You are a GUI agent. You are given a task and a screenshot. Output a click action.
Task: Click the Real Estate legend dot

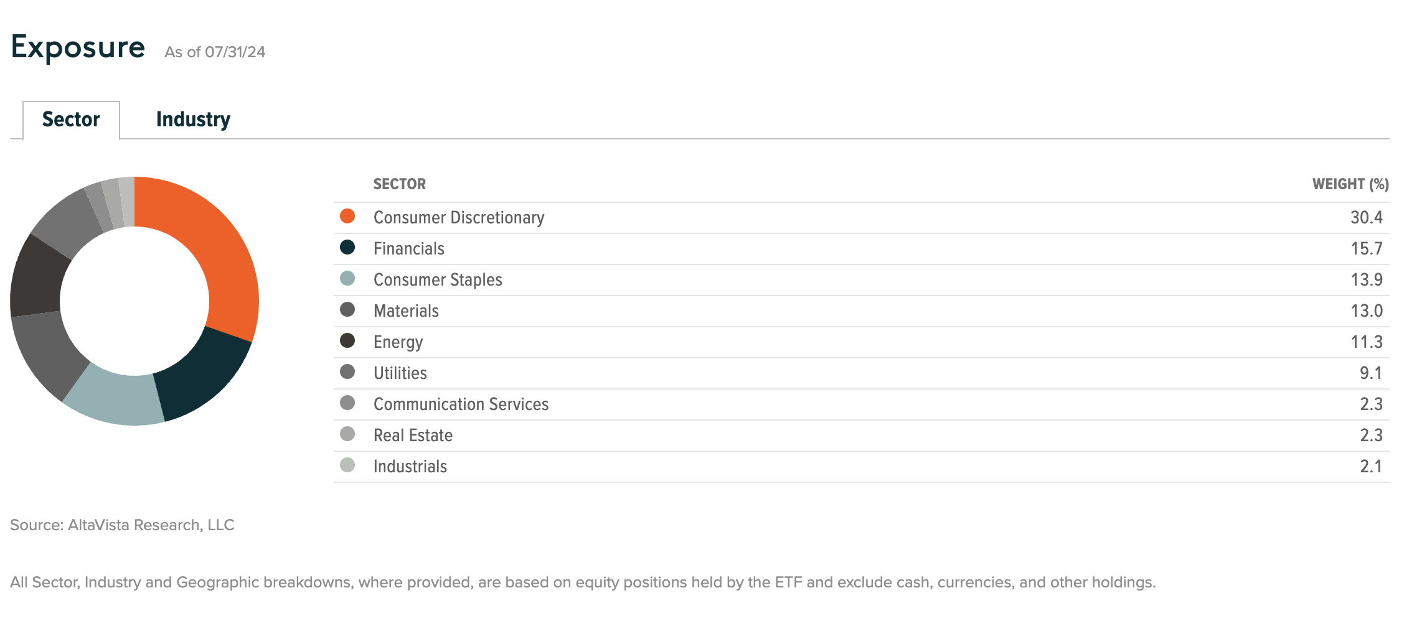[347, 434]
